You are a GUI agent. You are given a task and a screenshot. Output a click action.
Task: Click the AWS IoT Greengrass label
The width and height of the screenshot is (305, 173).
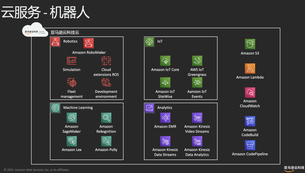(x=197, y=72)
